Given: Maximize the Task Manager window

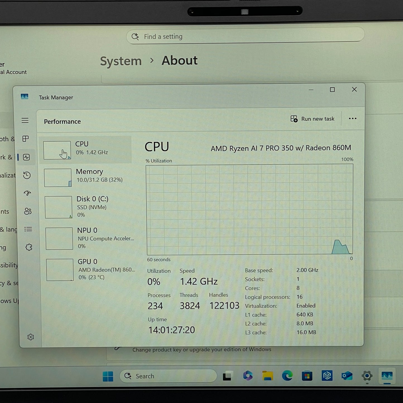Looking at the screenshot, I should click(x=332, y=90).
